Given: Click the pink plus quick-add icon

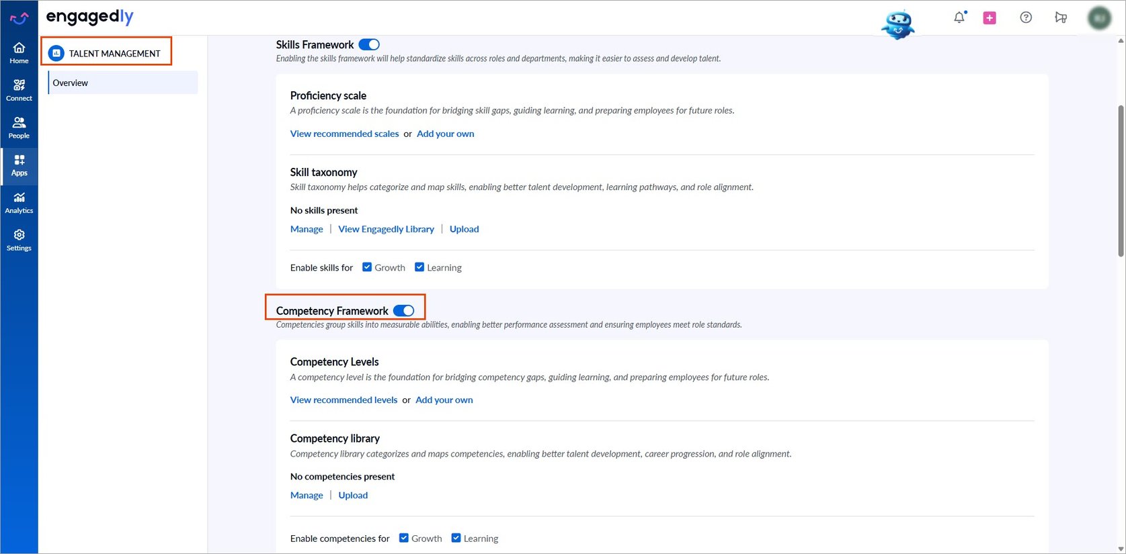Looking at the screenshot, I should 990,18.
